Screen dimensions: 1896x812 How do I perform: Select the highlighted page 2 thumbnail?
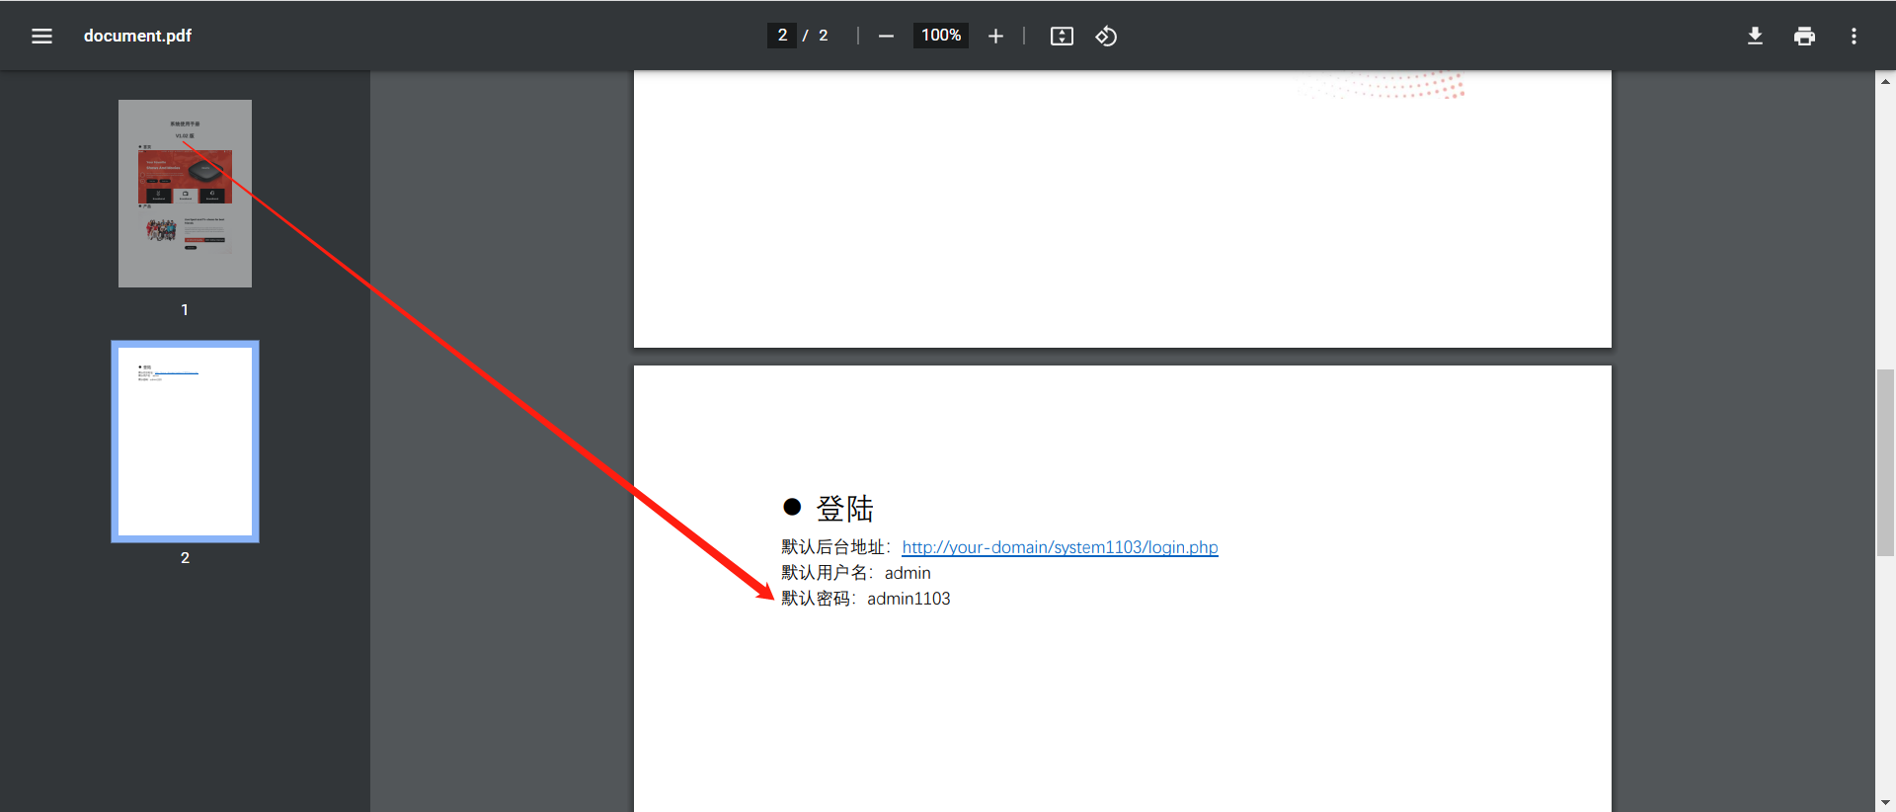[185, 442]
